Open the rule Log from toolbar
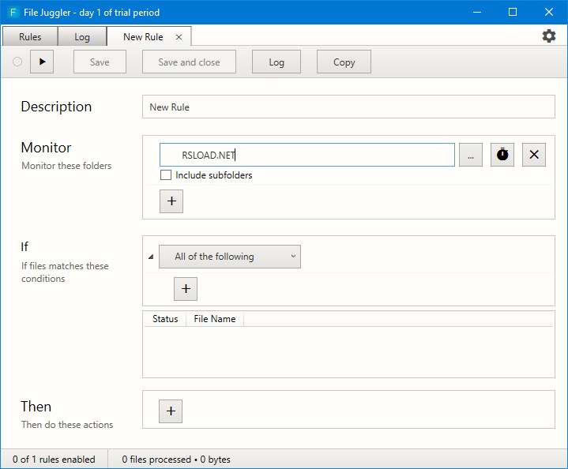Screen dimensions: 568x469 [276, 62]
